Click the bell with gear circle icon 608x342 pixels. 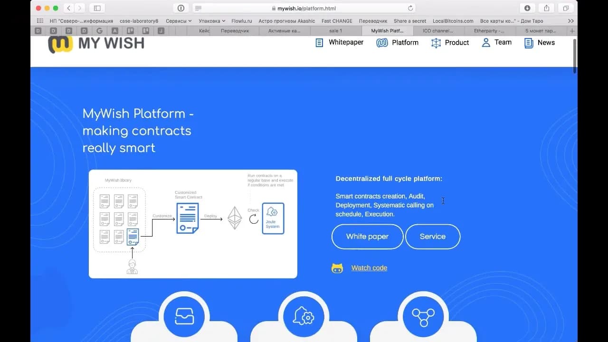click(x=304, y=316)
